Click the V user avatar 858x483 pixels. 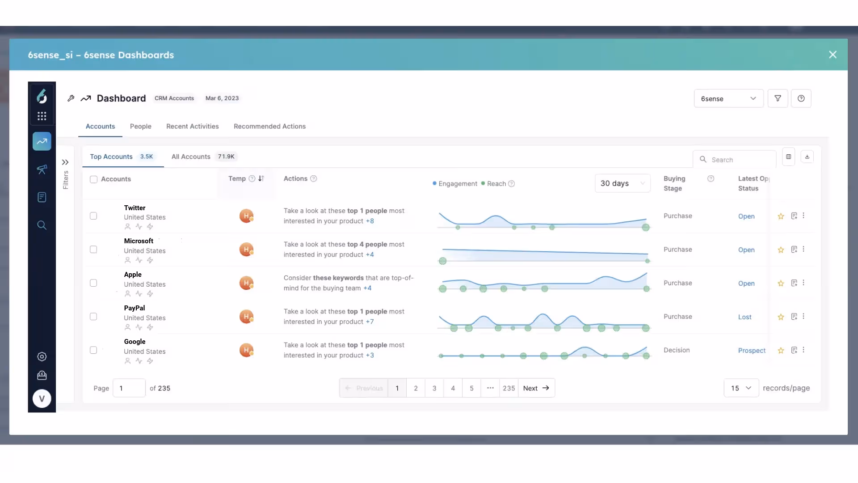(x=42, y=398)
